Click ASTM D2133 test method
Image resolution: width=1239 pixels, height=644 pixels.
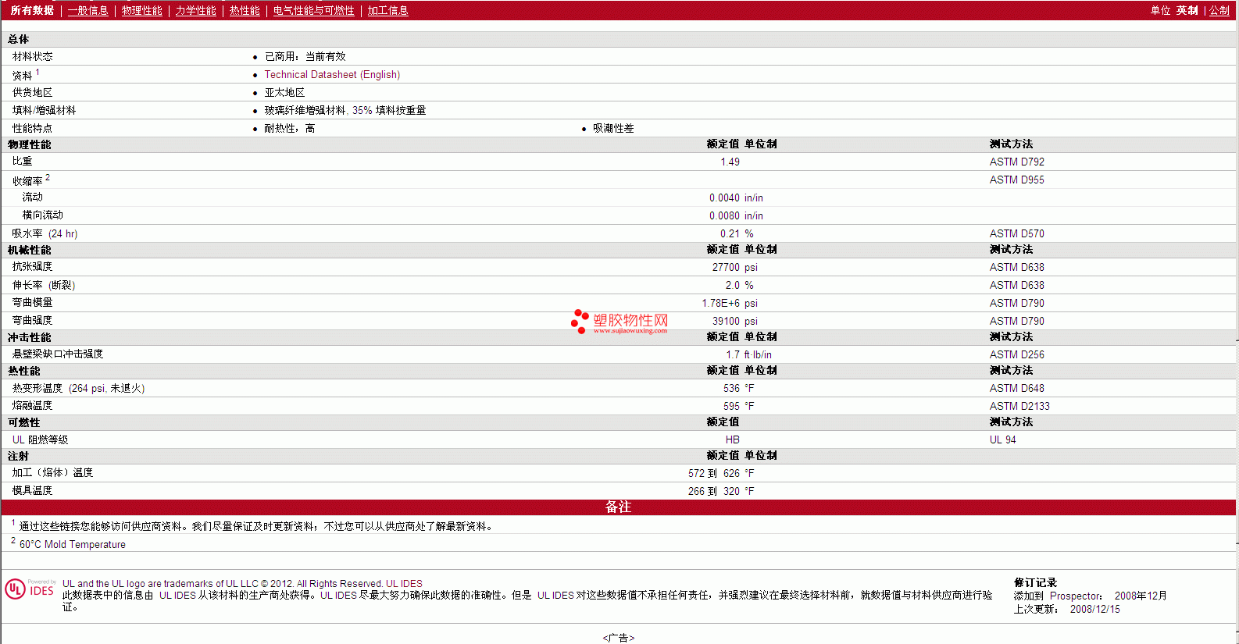pyautogui.click(x=1019, y=407)
